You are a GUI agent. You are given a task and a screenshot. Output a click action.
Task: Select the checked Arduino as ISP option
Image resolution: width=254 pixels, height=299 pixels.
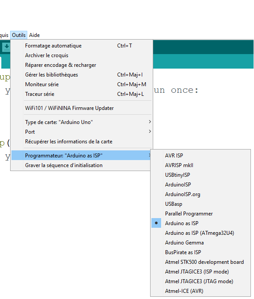[x=201, y=223]
